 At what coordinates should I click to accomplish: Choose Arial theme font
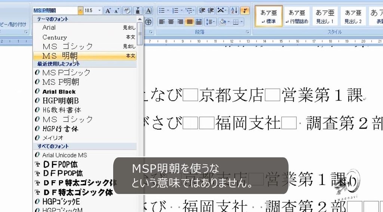(85, 28)
